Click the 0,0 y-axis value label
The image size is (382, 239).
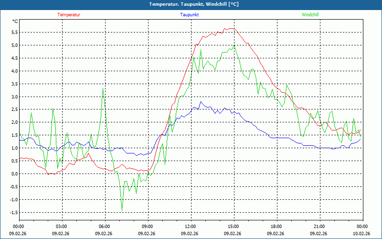coord(14,174)
